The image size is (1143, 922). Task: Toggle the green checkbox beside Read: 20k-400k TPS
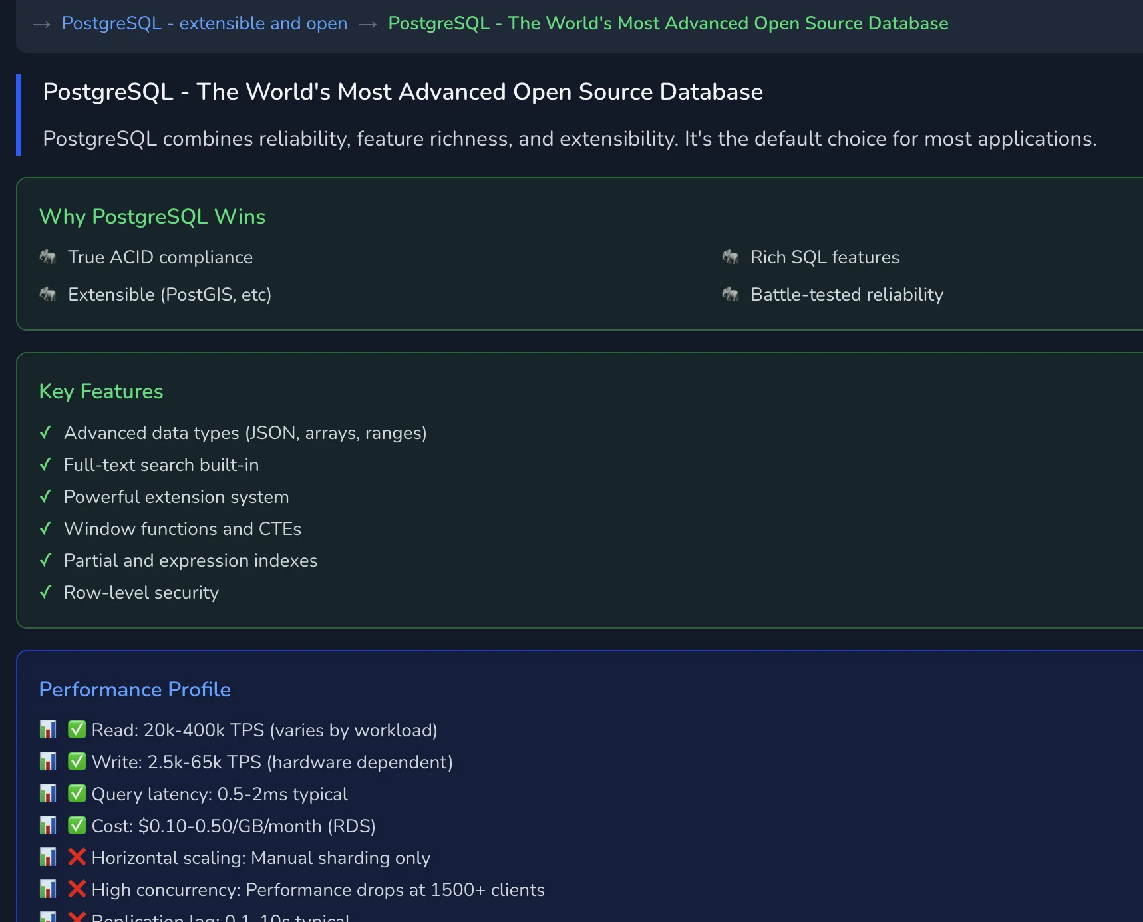[x=77, y=729]
